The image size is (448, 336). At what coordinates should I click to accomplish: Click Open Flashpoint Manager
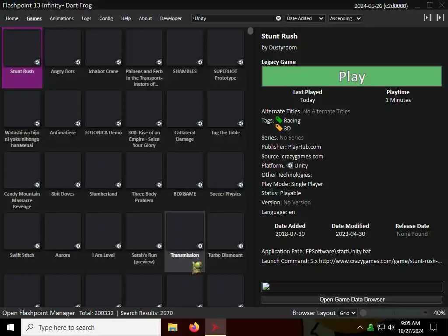click(38, 313)
